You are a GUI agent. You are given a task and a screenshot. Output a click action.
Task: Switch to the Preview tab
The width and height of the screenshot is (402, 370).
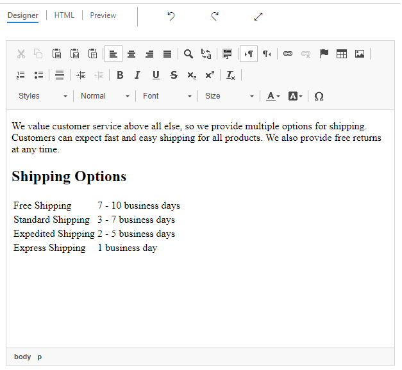[103, 15]
